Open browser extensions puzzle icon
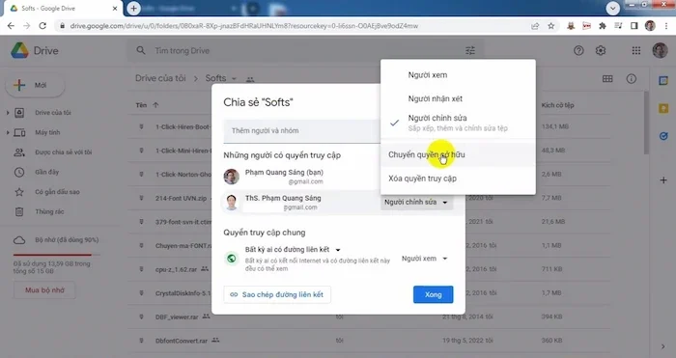Screen dimensions: 676x358 (603, 26)
